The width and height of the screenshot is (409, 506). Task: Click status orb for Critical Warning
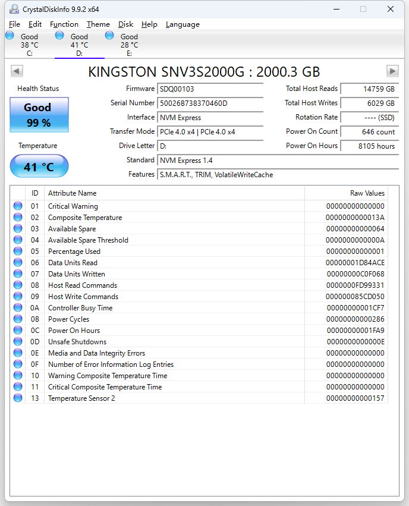18,206
